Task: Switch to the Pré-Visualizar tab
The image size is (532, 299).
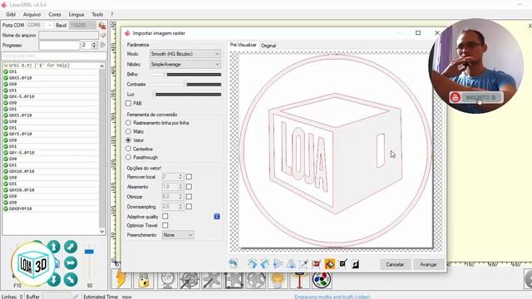Action: 244,45
